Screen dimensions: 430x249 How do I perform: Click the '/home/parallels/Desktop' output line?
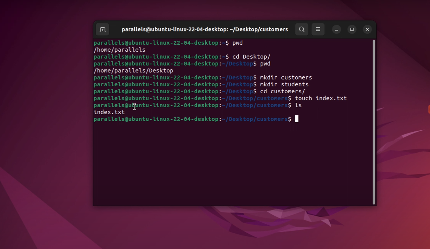133,71
